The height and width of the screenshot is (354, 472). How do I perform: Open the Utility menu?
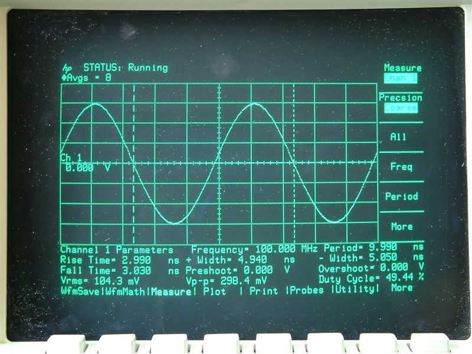355,289
